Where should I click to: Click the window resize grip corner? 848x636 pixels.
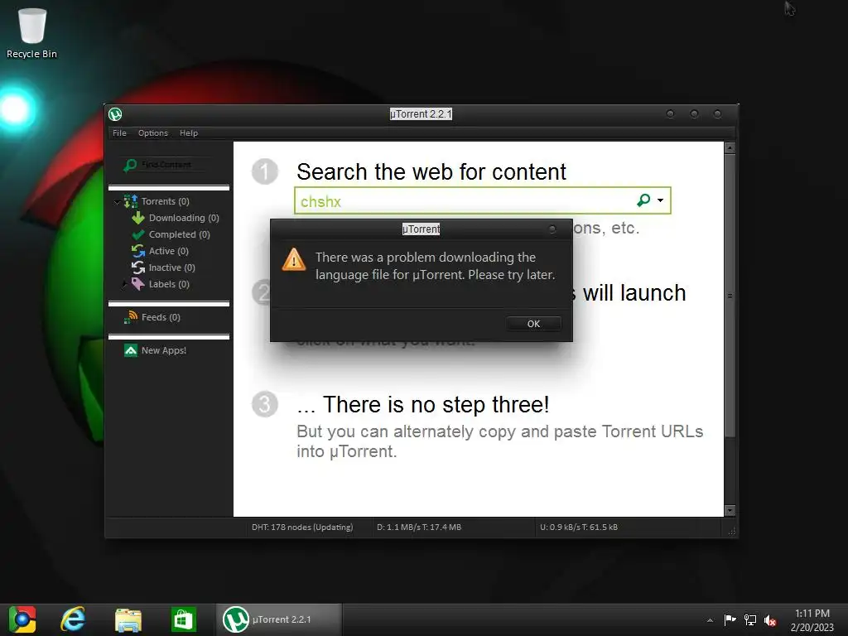731,532
